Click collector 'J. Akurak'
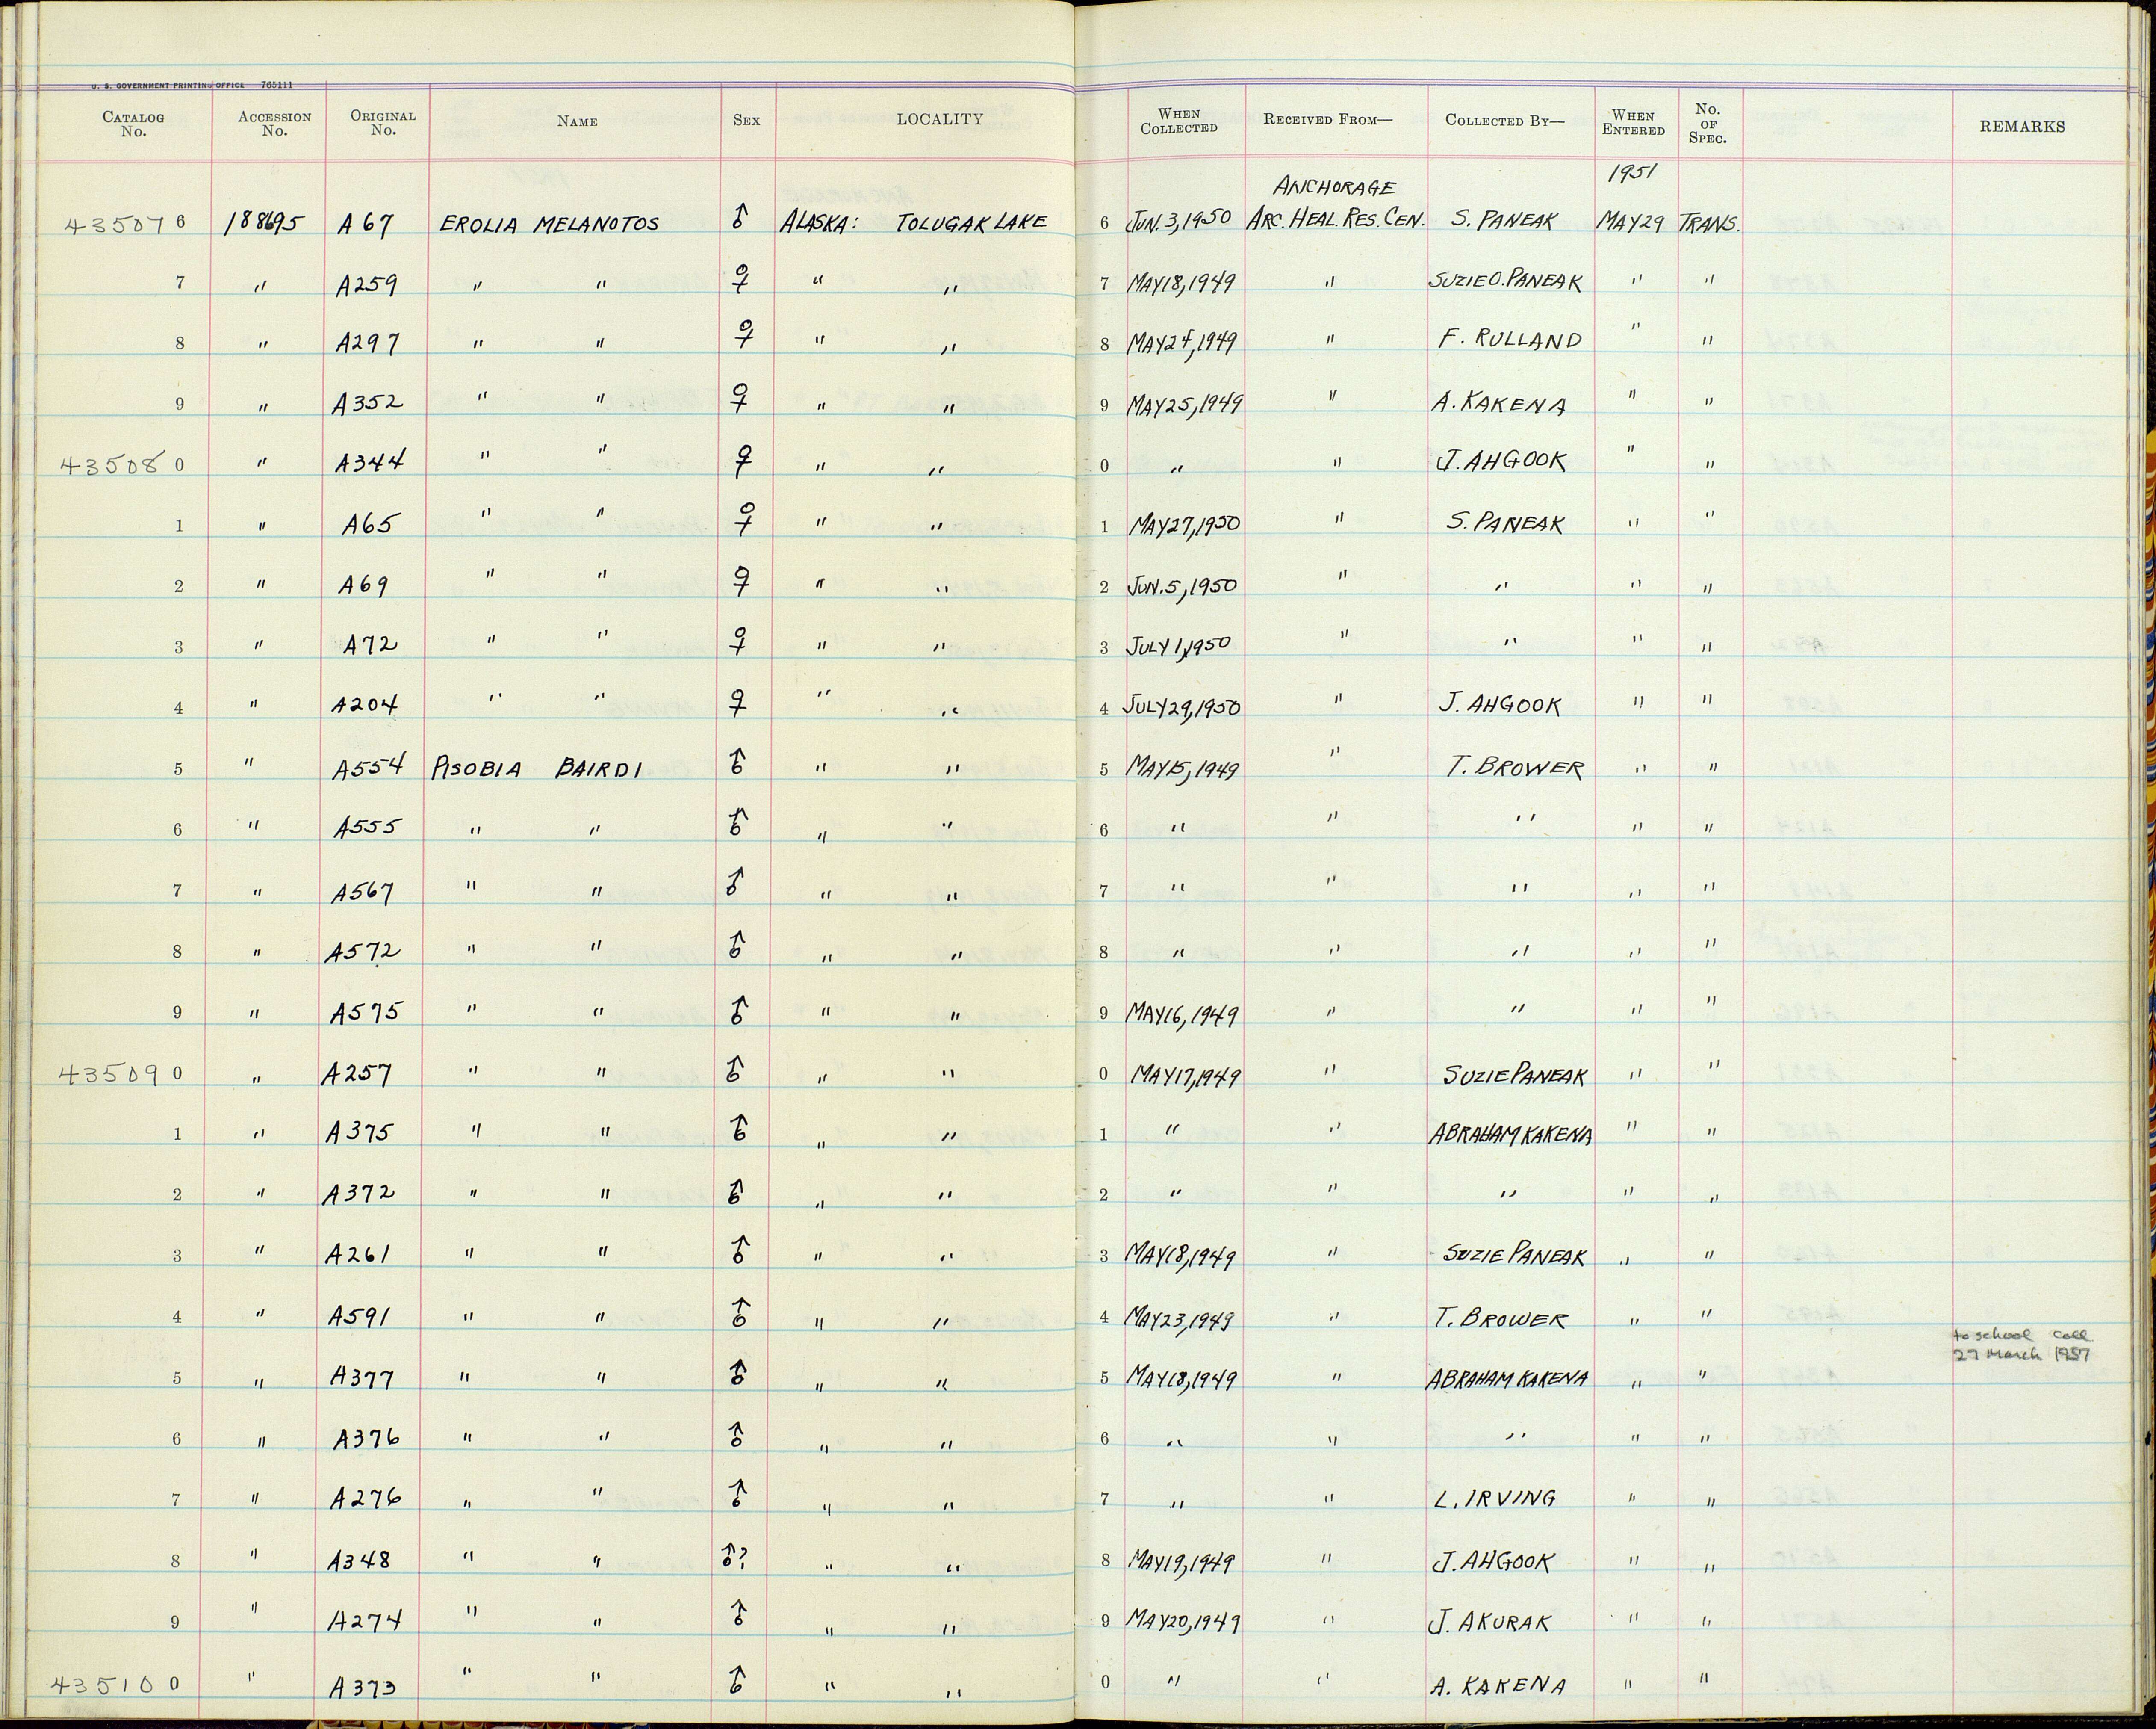The height and width of the screenshot is (1729, 2156). click(1490, 1621)
